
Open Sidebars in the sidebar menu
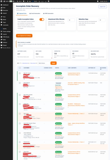pos(5,42)
